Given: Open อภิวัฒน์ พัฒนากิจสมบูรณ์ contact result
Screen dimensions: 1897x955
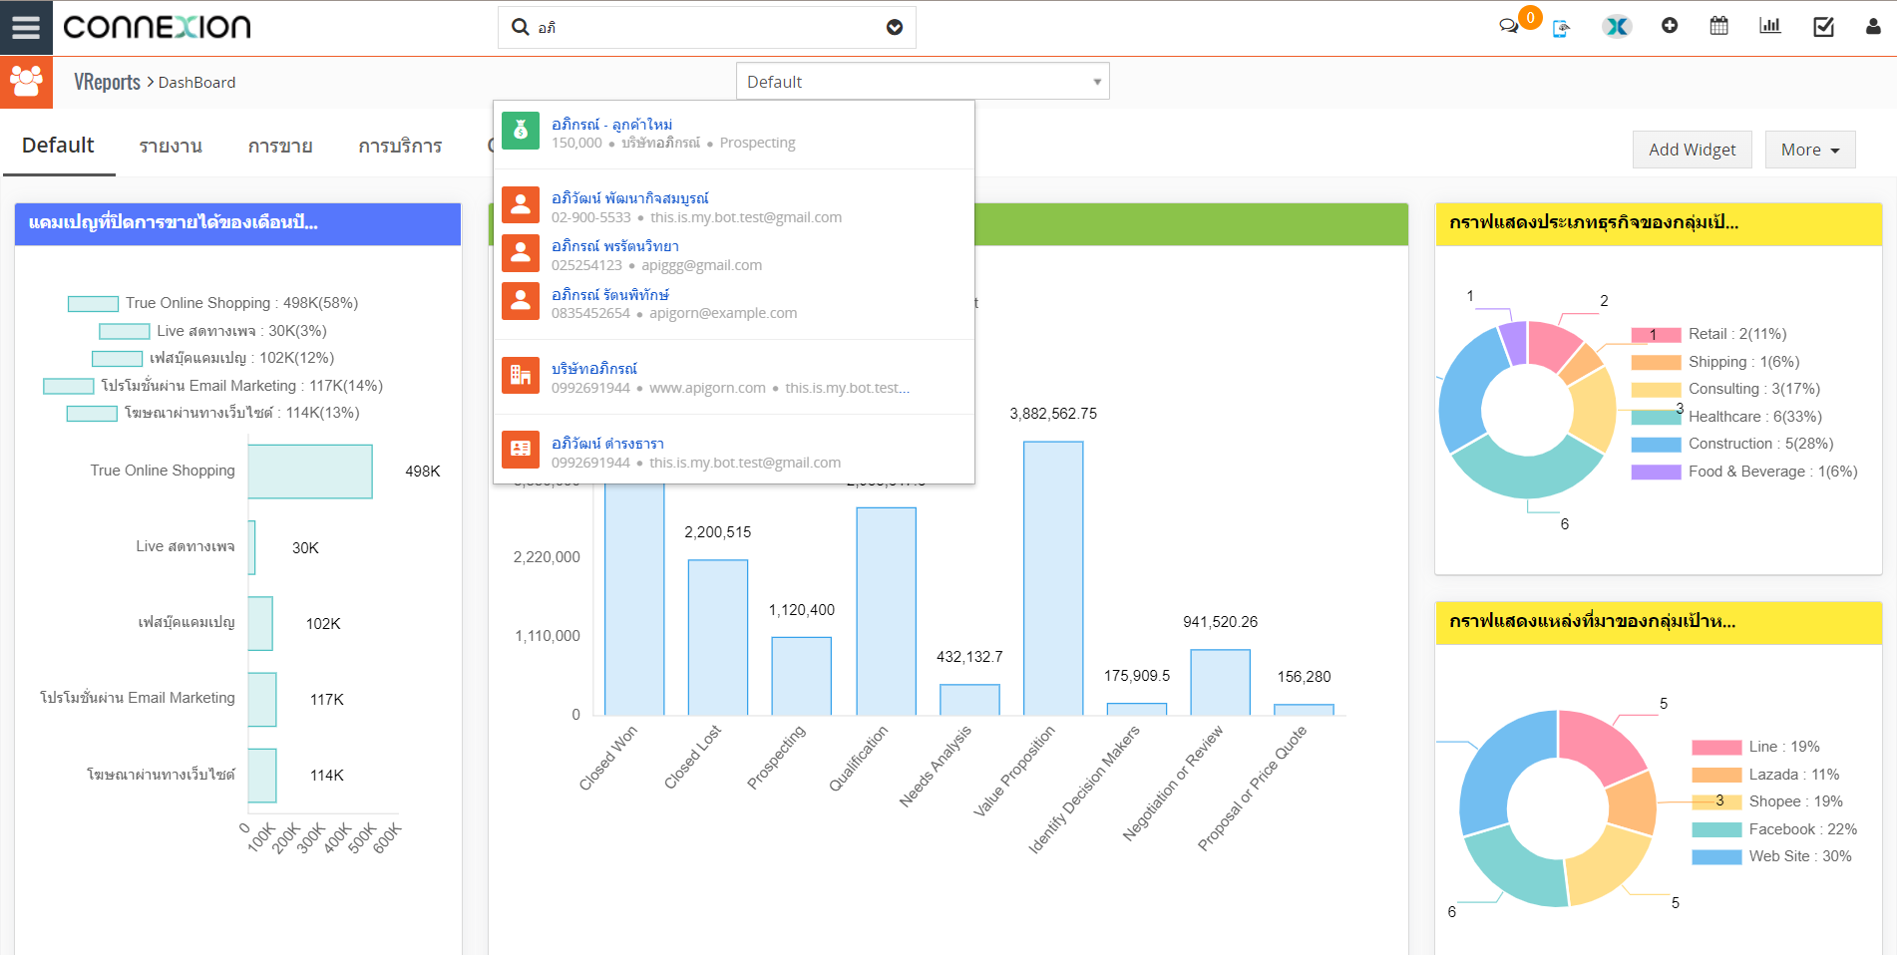Looking at the screenshot, I should [629, 198].
